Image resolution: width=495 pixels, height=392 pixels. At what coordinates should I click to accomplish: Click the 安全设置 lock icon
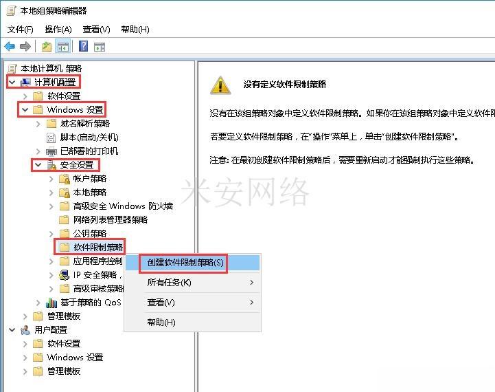coord(51,164)
